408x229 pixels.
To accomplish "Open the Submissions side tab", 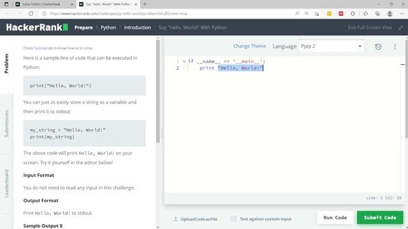I will click(x=6, y=123).
